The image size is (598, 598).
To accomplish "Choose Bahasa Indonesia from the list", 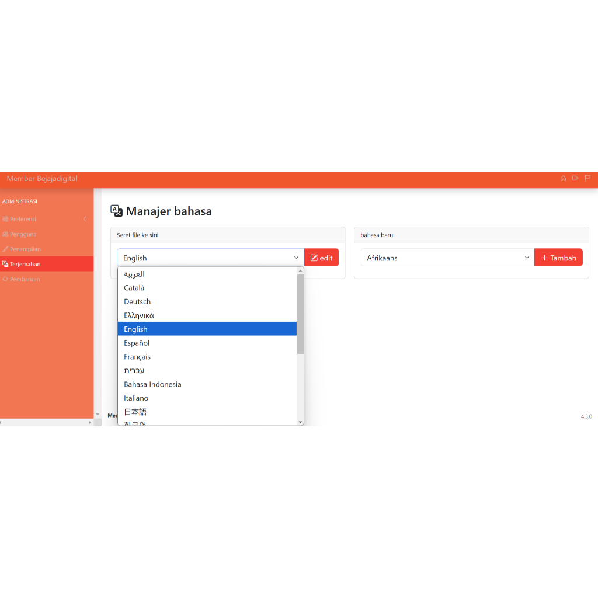I will pos(152,384).
